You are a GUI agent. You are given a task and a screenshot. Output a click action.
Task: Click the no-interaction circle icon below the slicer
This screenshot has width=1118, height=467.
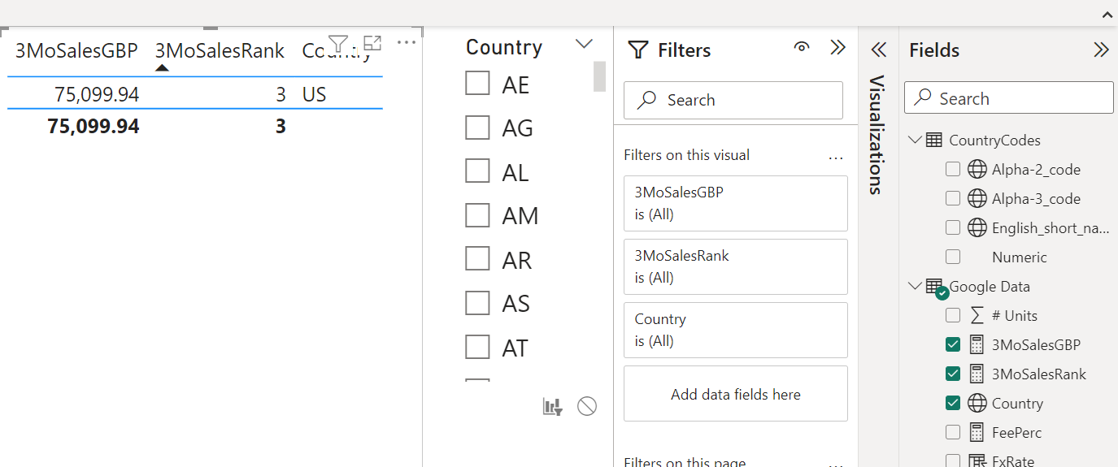pos(587,406)
